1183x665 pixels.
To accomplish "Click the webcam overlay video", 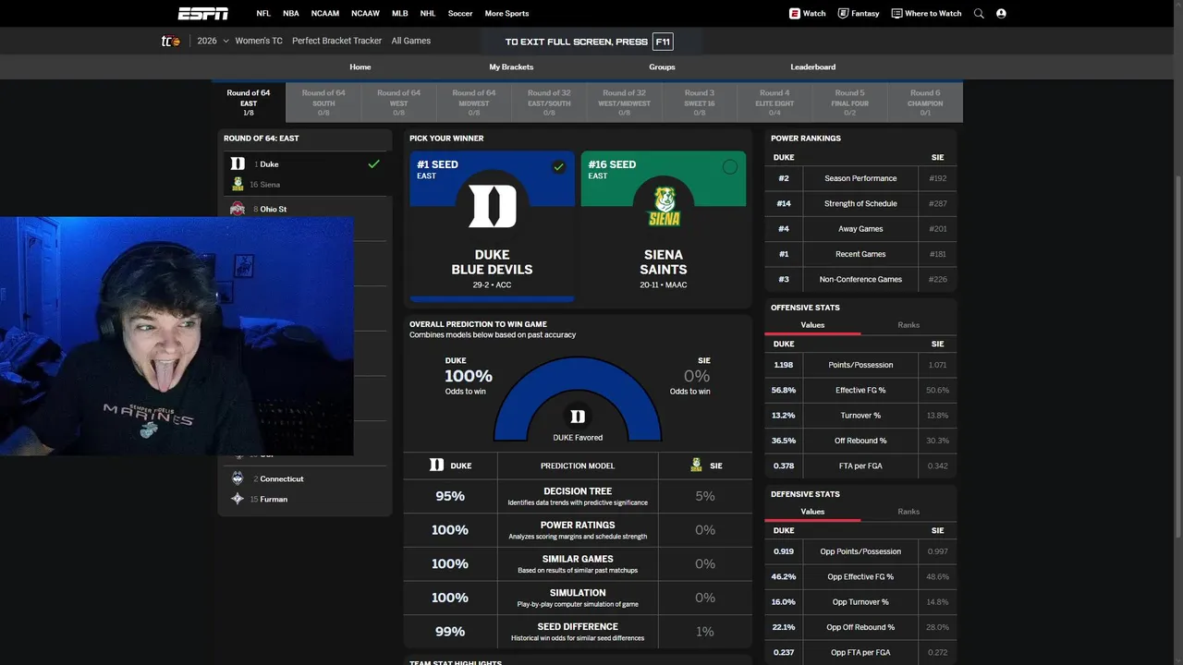I will pyautogui.click(x=177, y=336).
